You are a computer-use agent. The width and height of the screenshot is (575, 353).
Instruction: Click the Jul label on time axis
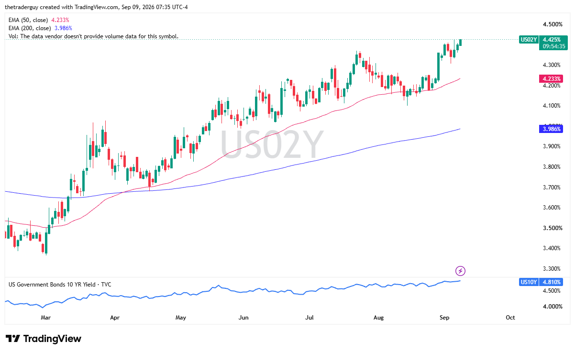[310, 318]
